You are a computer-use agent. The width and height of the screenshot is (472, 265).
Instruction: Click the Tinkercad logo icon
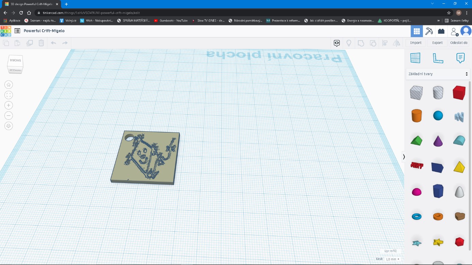click(x=6, y=31)
